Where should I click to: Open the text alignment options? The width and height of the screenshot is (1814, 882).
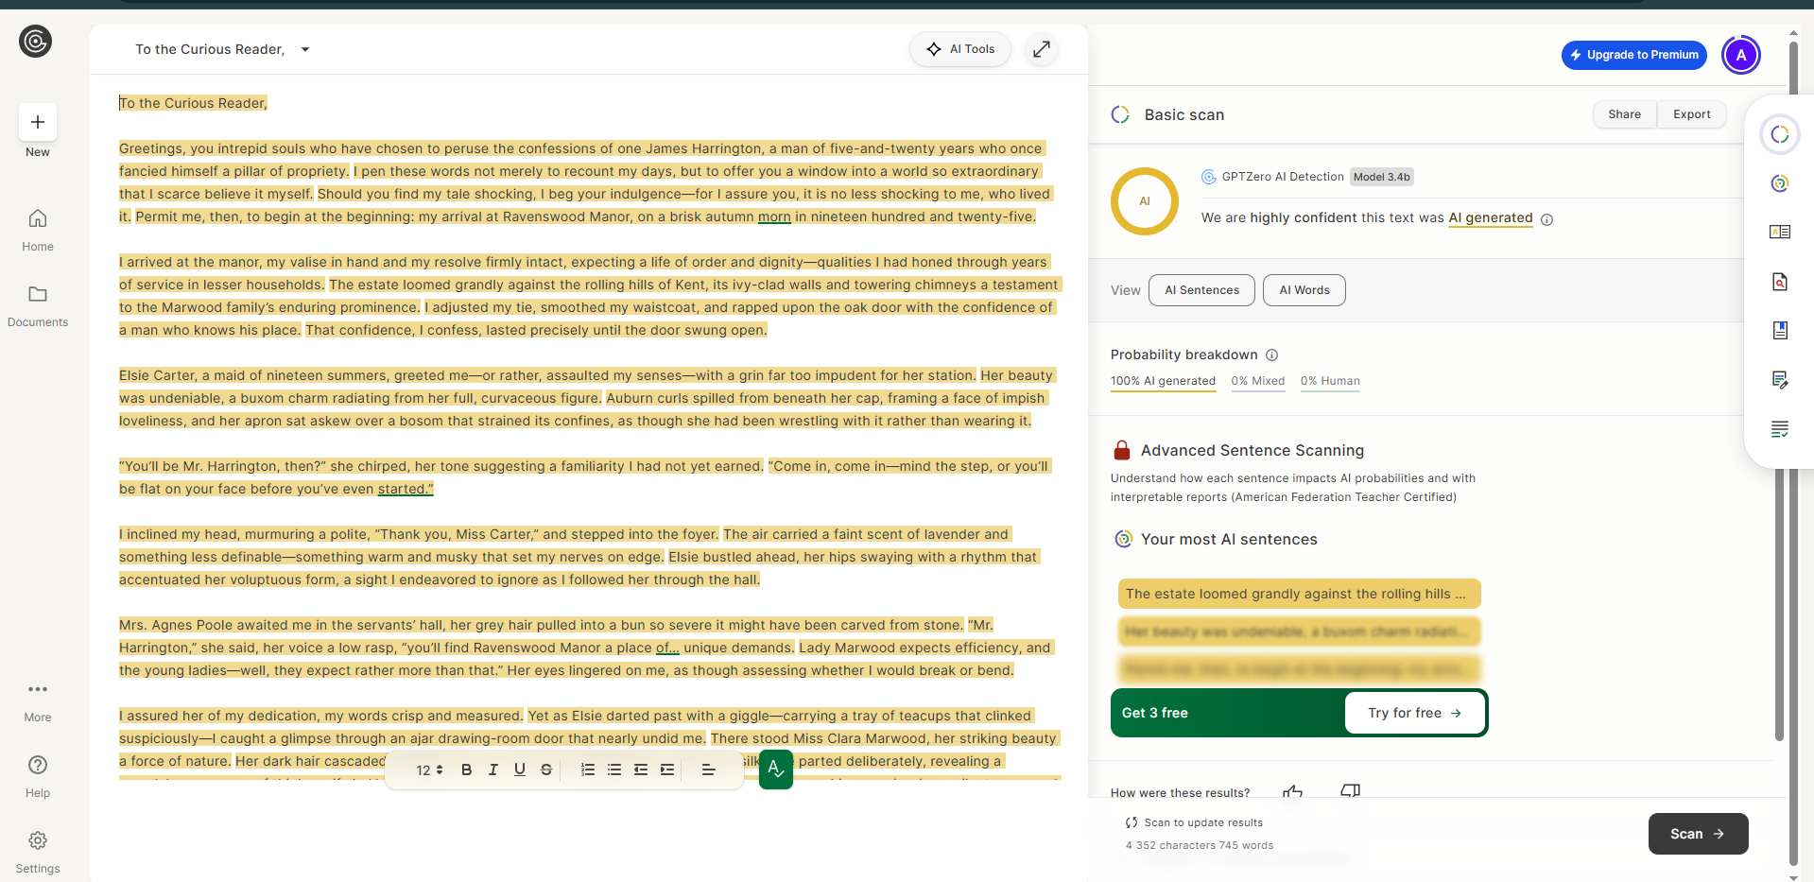[708, 770]
